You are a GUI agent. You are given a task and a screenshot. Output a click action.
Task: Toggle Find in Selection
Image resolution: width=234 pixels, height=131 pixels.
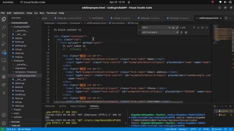(x=202, y=28)
